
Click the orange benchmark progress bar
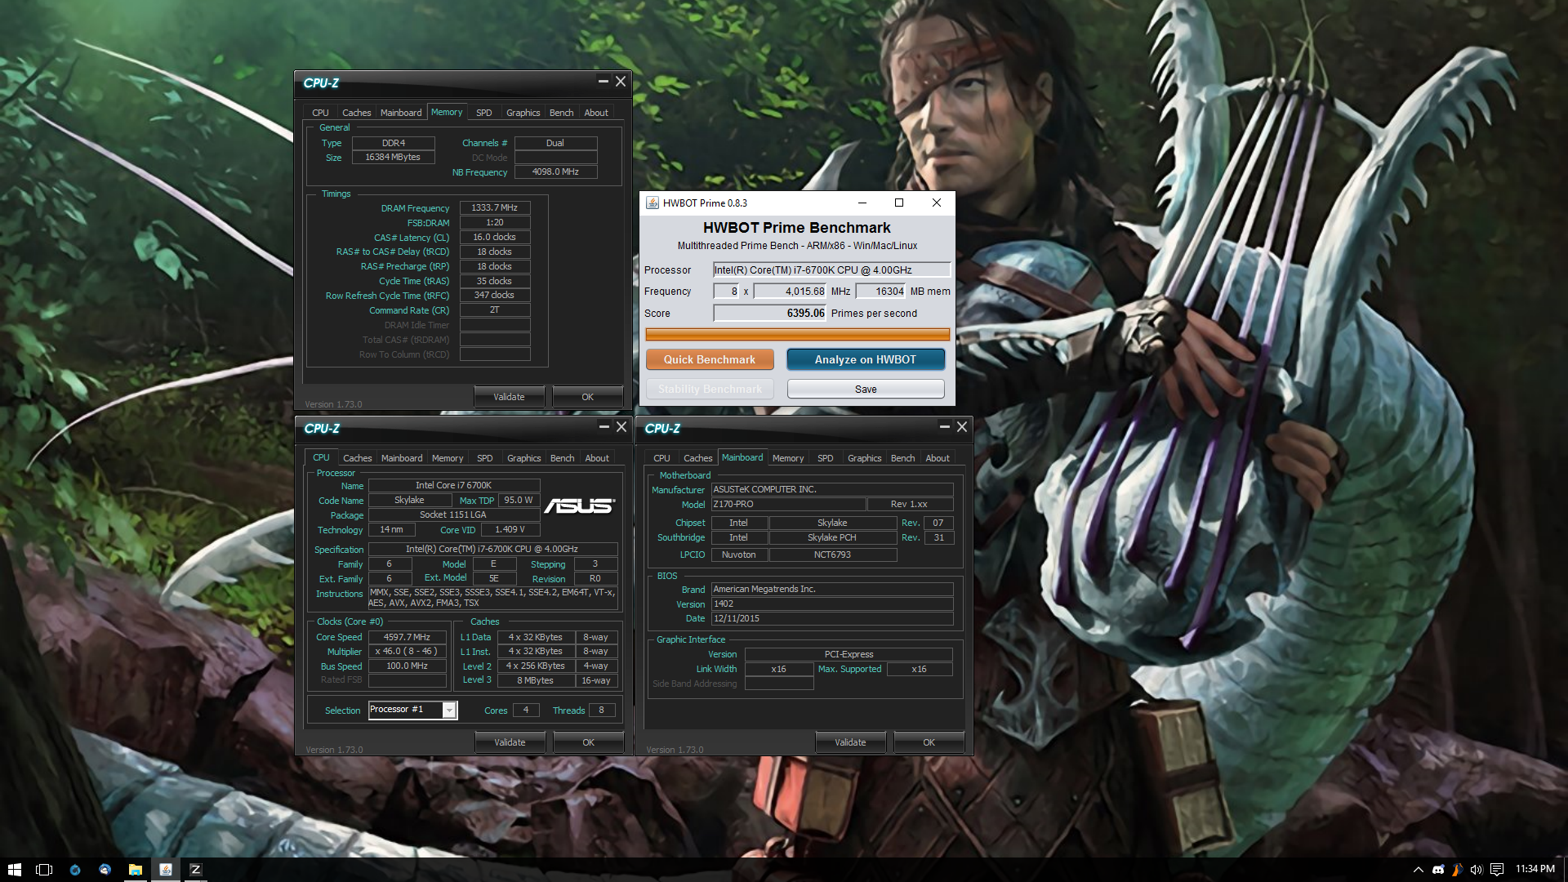tap(797, 334)
